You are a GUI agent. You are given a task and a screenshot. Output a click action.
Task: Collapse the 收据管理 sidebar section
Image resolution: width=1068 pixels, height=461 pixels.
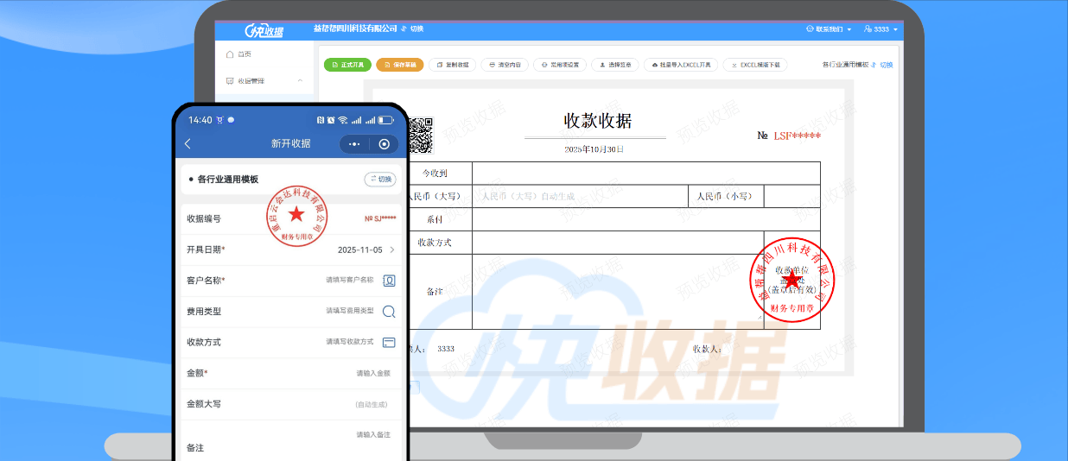[300, 81]
